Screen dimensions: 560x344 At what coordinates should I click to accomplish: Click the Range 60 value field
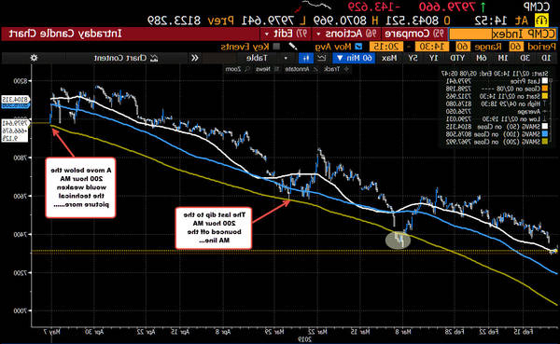point(463,47)
